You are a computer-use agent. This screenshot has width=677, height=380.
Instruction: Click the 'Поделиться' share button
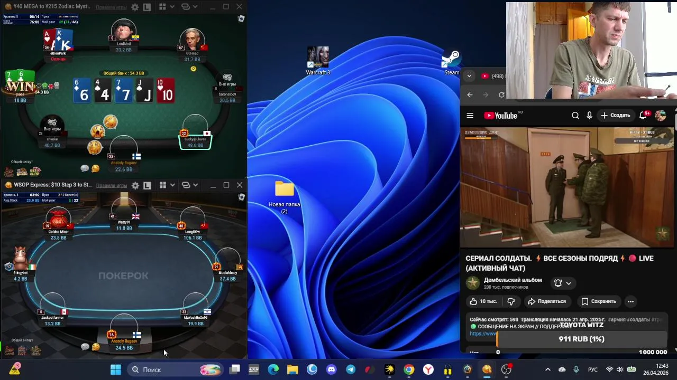pyautogui.click(x=547, y=301)
